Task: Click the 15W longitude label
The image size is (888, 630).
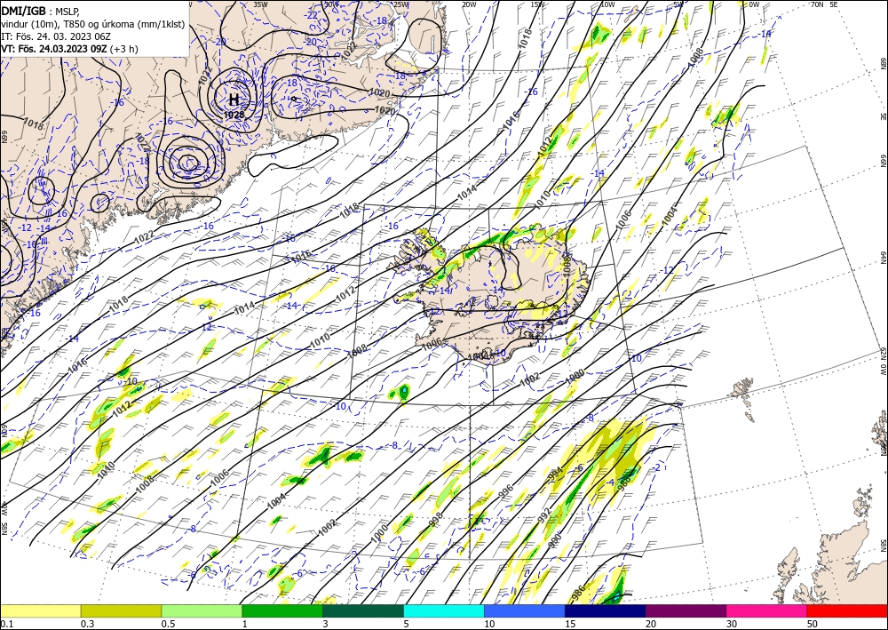Action: pos(538,4)
